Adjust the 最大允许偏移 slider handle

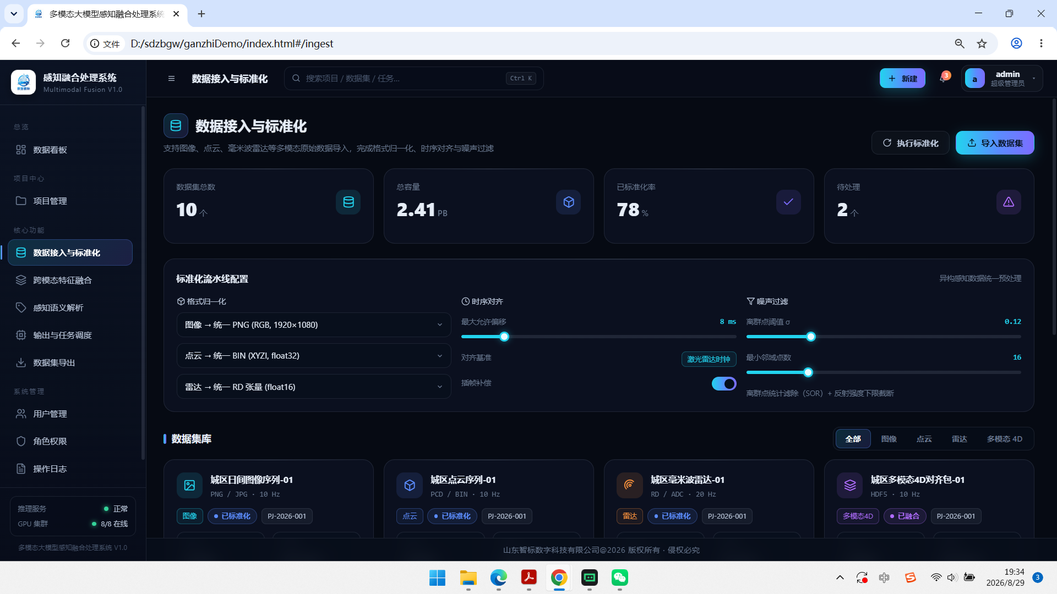(504, 337)
